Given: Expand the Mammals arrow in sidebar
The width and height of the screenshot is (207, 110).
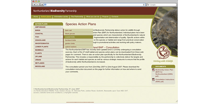Looking at the screenshot, I should click(62, 50).
